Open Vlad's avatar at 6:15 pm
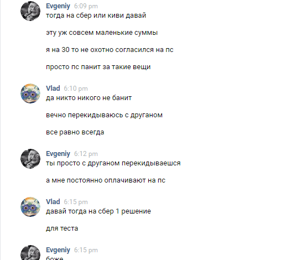Screen dimensions: 292x260 (x=30, y=207)
